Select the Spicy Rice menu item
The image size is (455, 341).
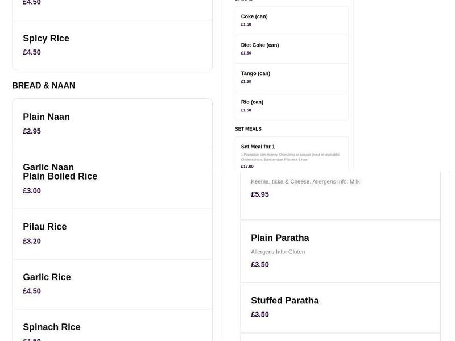click(x=112, y=45)
